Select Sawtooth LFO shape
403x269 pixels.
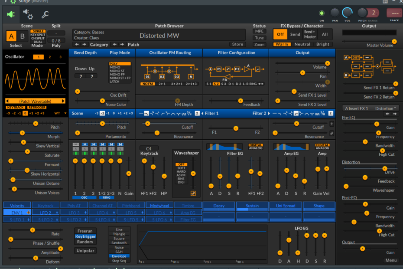click(x=119, y=243)
